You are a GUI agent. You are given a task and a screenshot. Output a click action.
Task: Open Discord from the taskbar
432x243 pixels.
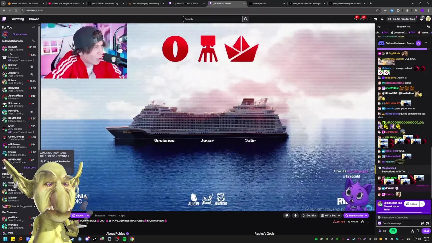(x=87, y=239)
